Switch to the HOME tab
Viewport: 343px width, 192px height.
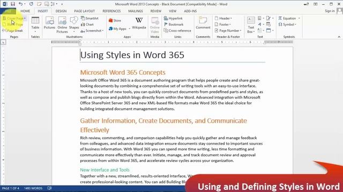(x=25, y=11)
